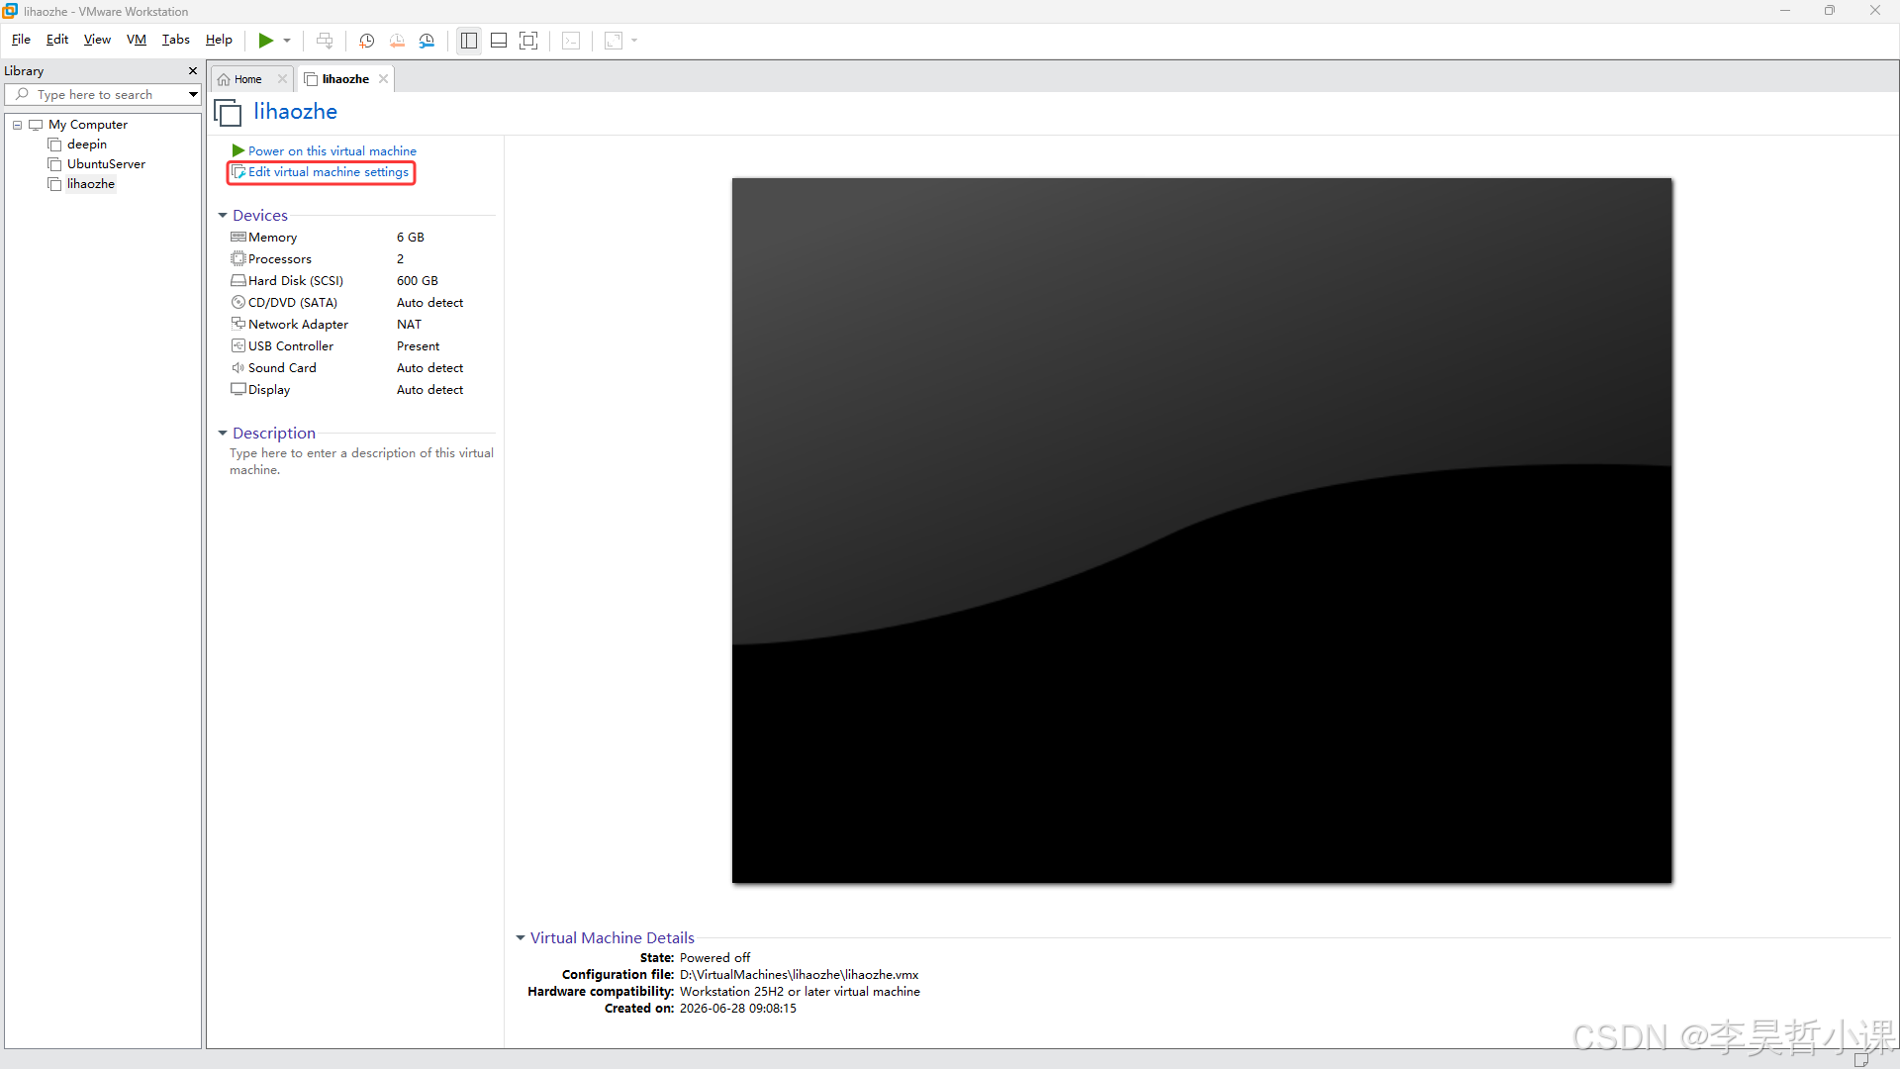Click Power on this virtual machine link
Screen dimensions: 1900x1069
click(332, 151)
